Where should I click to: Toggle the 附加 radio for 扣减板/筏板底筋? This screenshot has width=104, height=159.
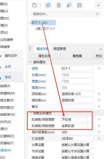99,126
